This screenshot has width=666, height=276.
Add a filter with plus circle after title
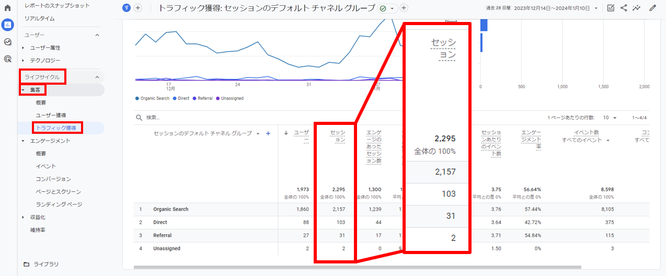tap(404, 8)
